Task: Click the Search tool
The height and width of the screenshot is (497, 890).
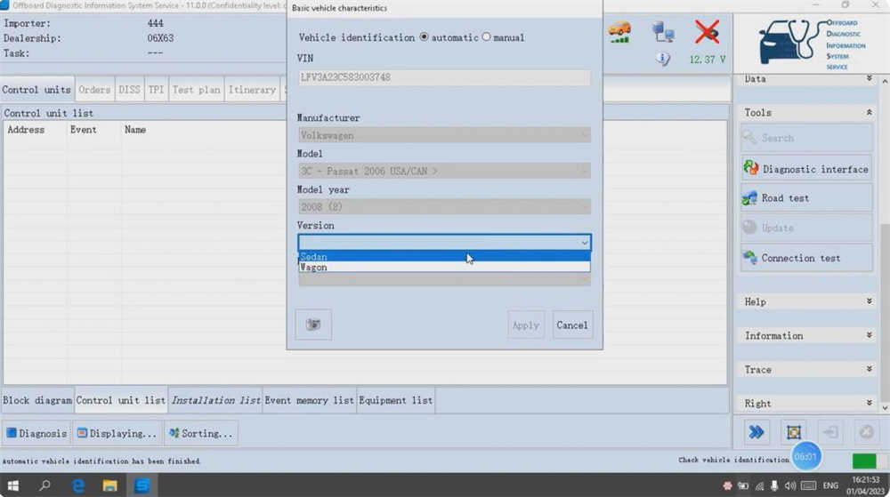Action: [806, 138]
